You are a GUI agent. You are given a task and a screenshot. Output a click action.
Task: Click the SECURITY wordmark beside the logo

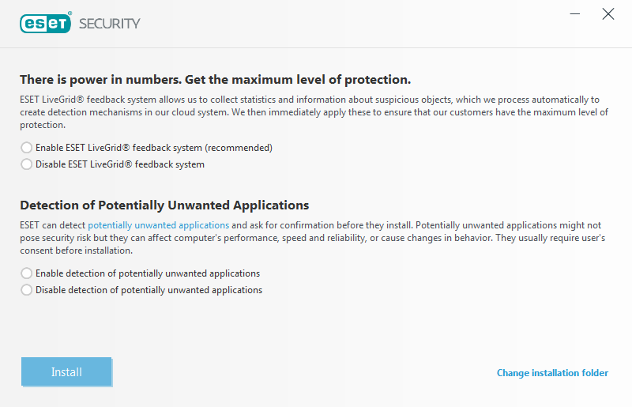point(109,24)
